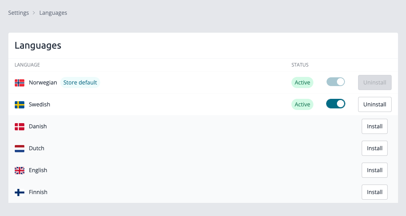The image size is (406, 216).
Task: Disable the Swedish language toggle
Action: tap(336, 104)
